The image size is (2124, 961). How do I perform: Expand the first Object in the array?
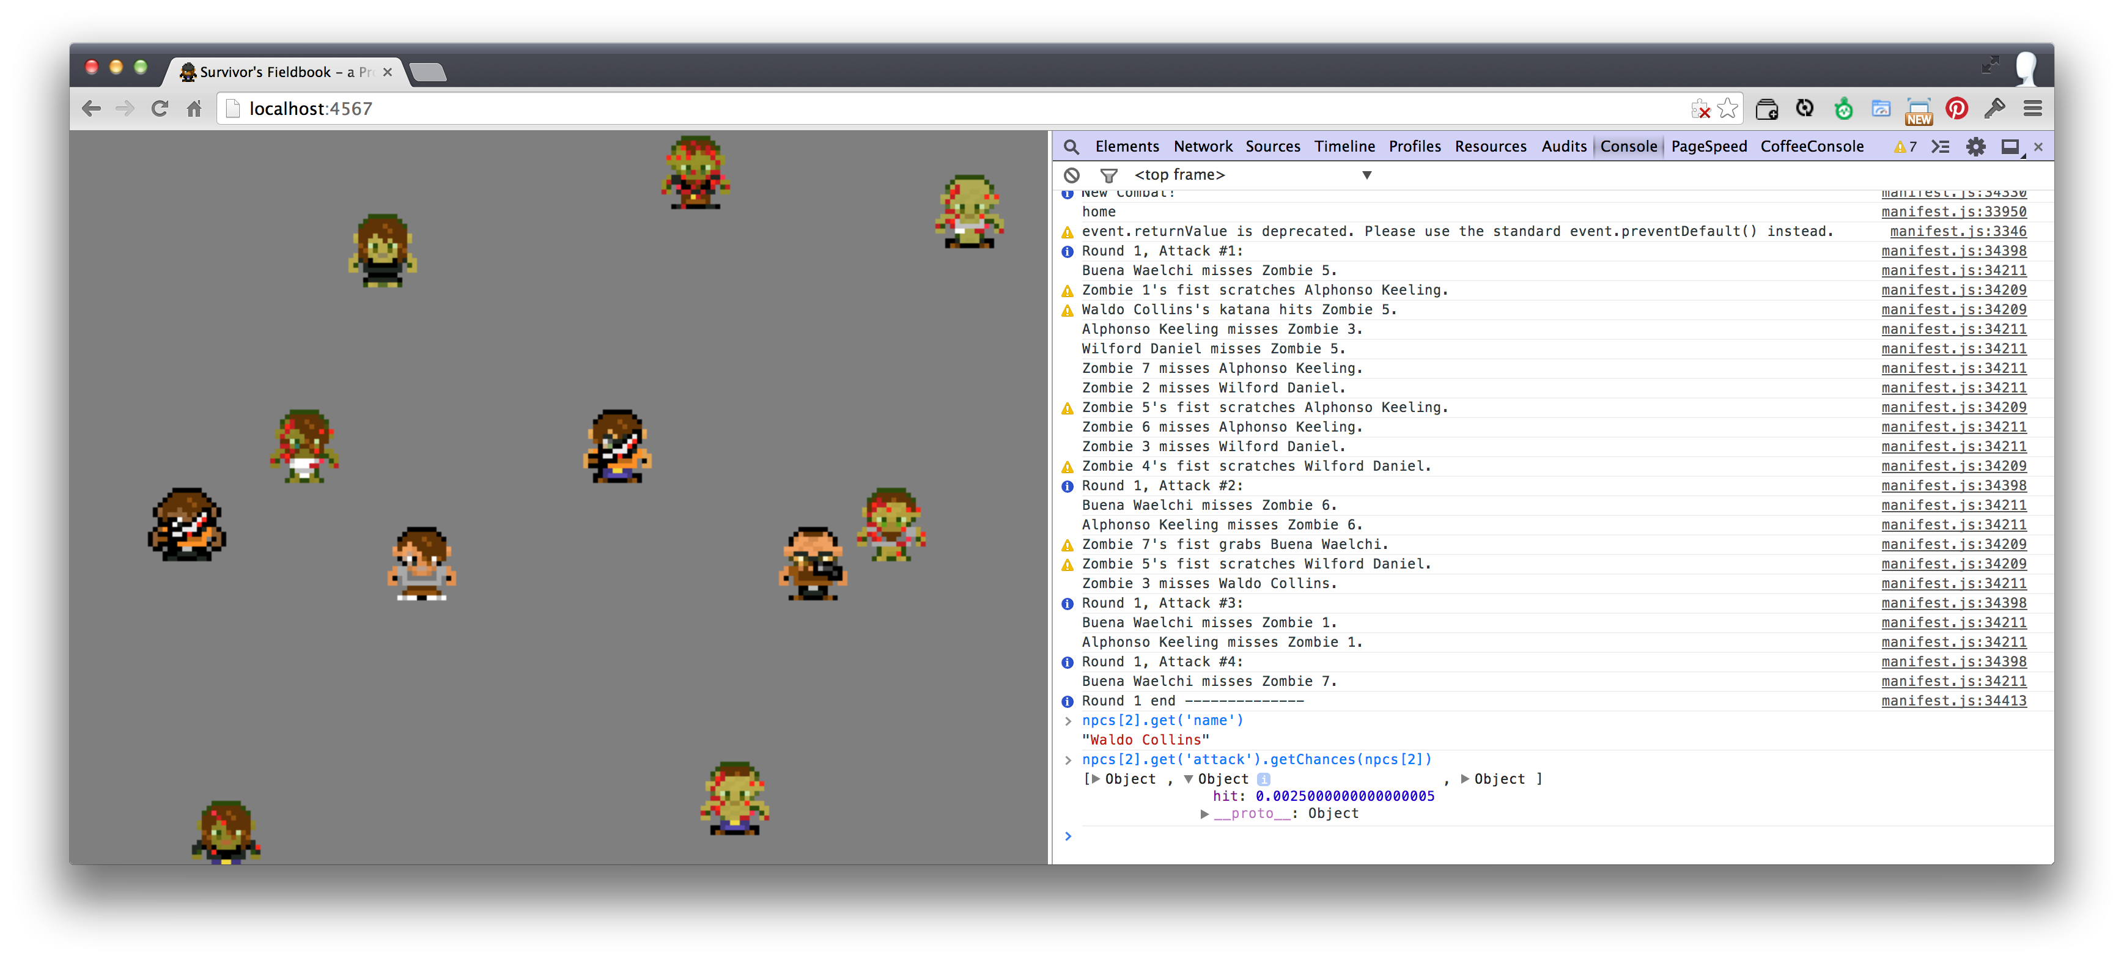(1095, 779)
